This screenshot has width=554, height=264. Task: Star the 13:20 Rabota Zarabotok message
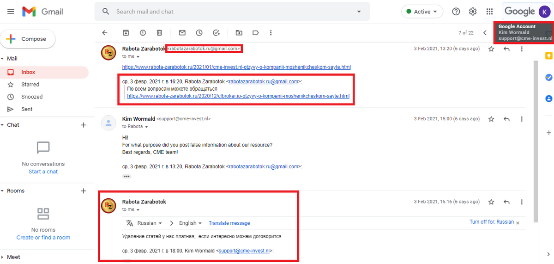point(491,49)
